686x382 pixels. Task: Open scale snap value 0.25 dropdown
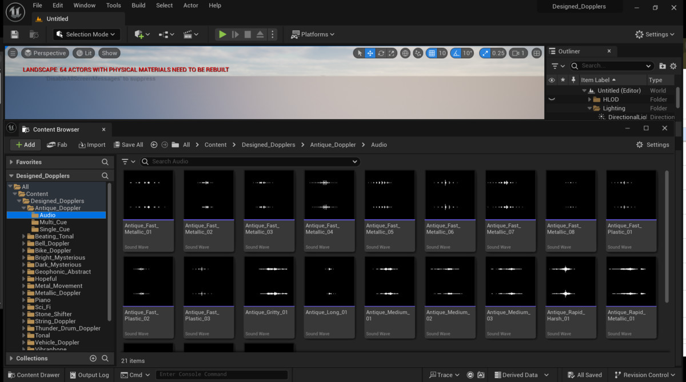498,53
